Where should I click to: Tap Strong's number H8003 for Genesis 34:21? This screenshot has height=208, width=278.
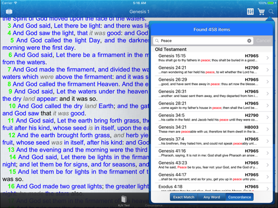tap(251, 127)
